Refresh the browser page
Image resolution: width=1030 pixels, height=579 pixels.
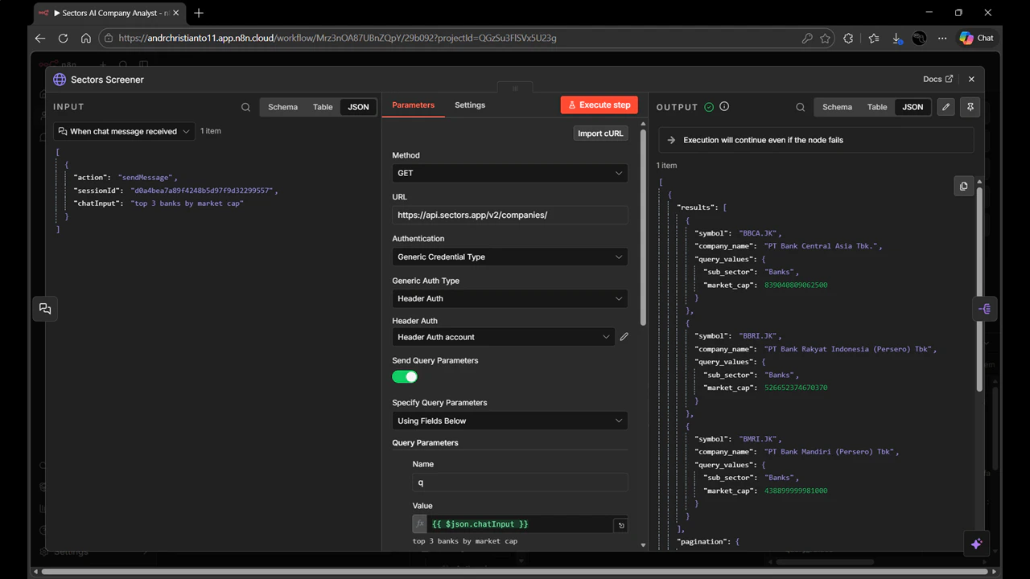tap(64, 38)
